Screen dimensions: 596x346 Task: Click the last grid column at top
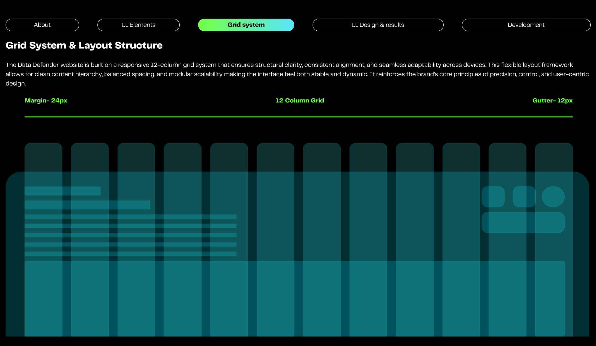(x=554, y=157)
